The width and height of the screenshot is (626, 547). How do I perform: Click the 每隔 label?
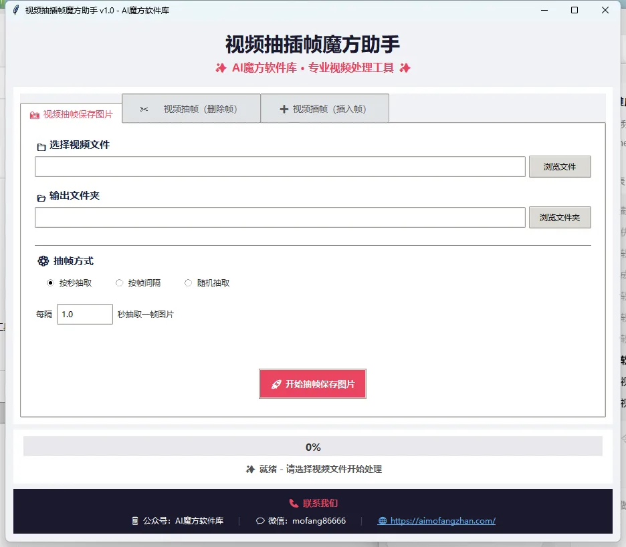pyautogui.click(x=44, y=314)
